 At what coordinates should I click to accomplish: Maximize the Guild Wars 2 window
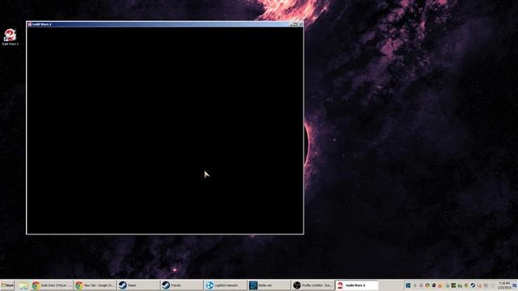pos(296,24)
